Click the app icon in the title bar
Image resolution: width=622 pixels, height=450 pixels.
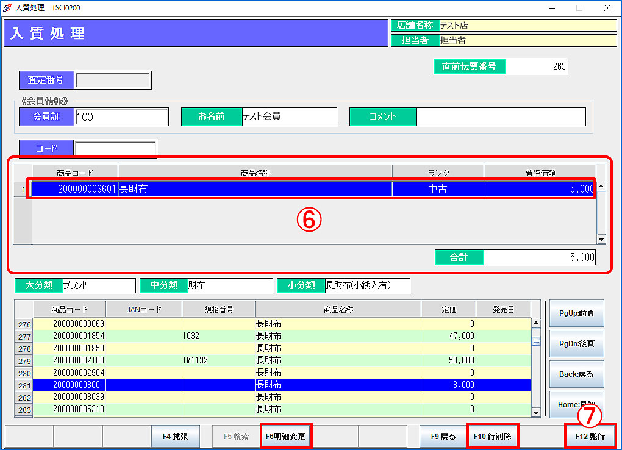[x=7, y=8]
